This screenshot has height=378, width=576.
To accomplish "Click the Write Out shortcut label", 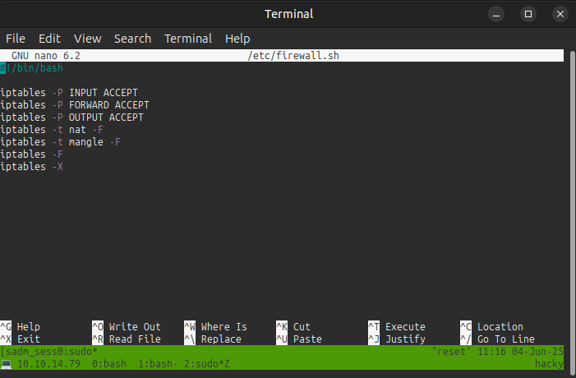I will [135, 327].
